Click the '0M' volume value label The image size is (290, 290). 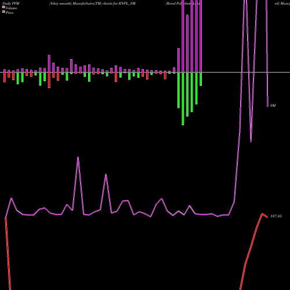click(273, 106)
